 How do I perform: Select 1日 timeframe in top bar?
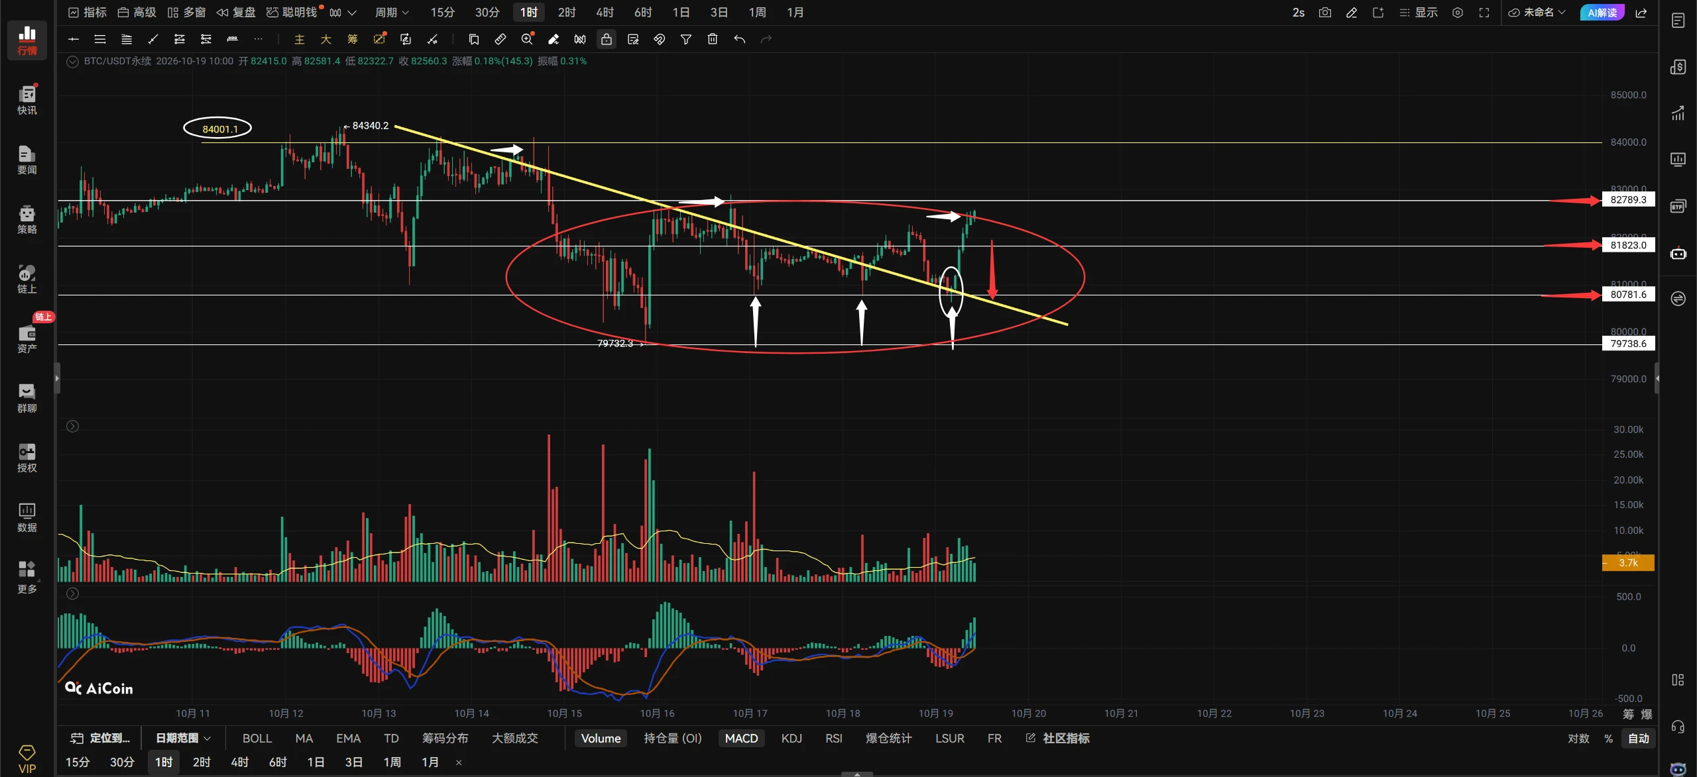(x=681, y=13)
